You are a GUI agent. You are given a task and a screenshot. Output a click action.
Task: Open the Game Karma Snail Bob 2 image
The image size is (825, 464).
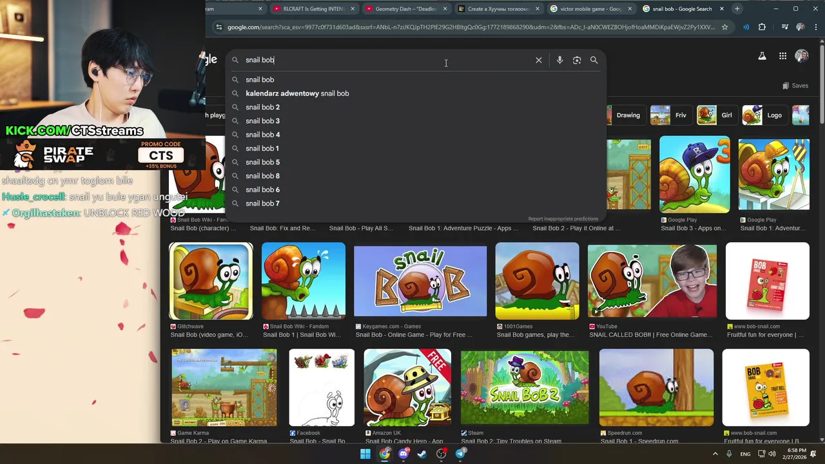224,388
